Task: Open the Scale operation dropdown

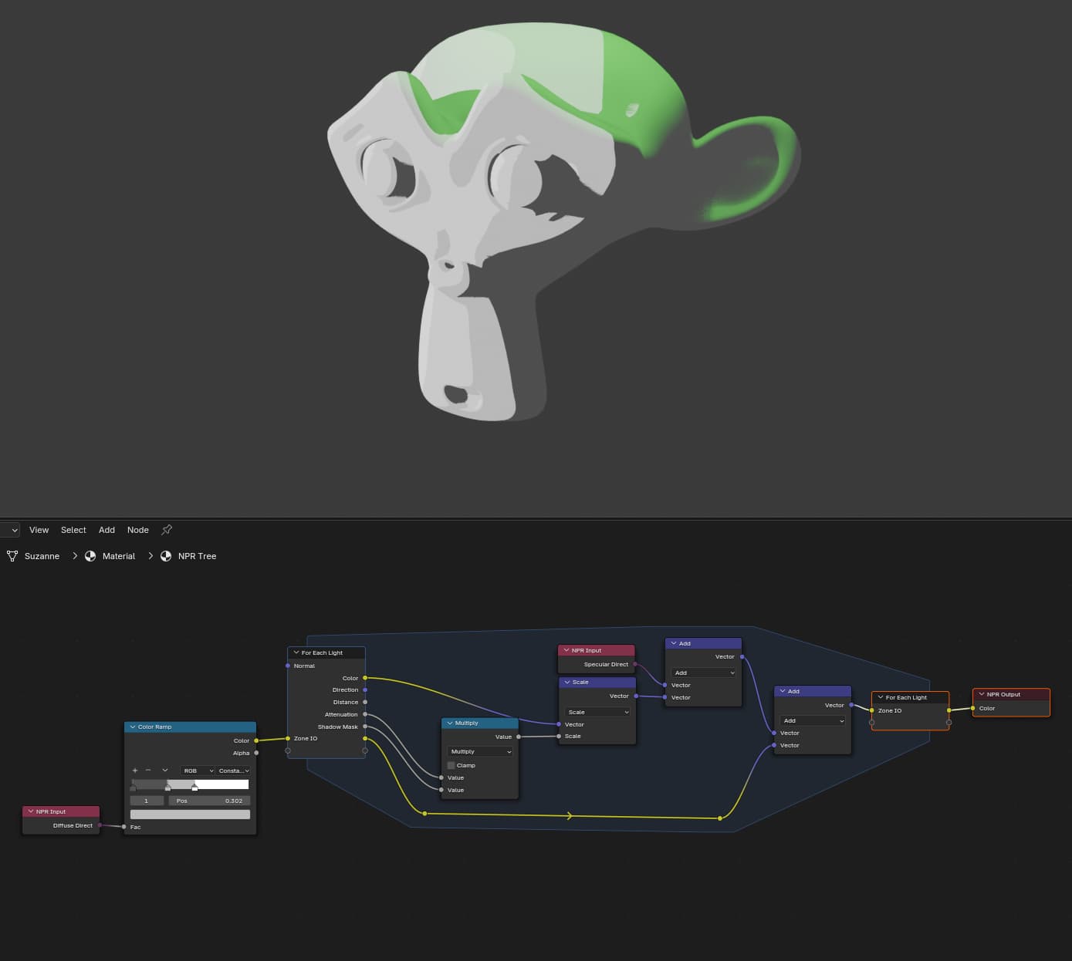Action: click(597, 712)
